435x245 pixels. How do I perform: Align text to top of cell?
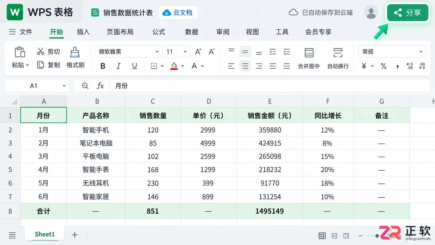click(231, 50)
